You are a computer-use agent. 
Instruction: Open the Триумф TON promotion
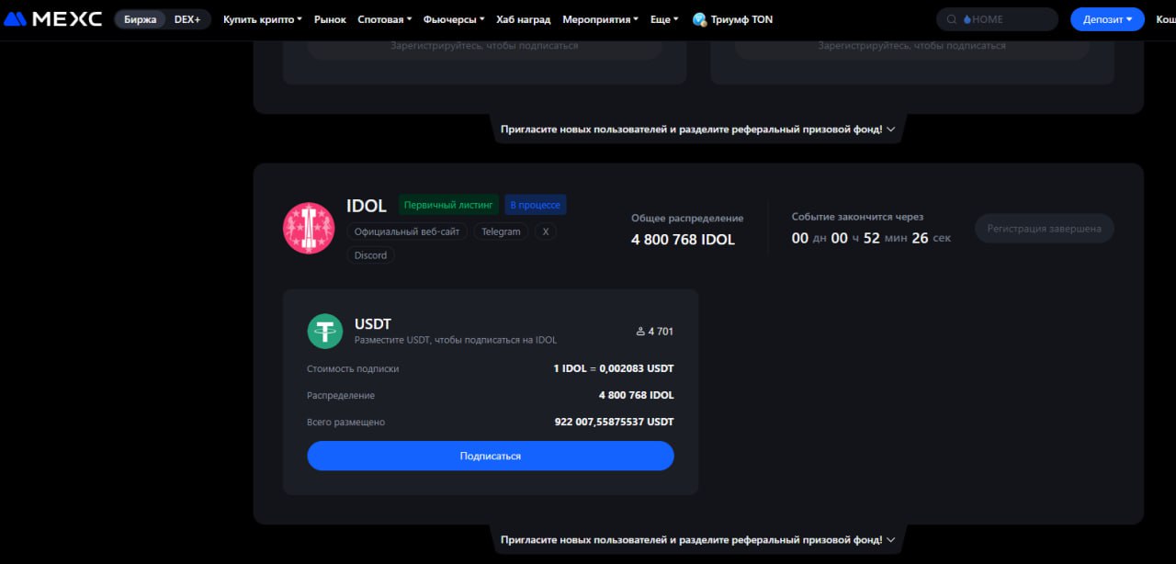click(x=732, y=19)
